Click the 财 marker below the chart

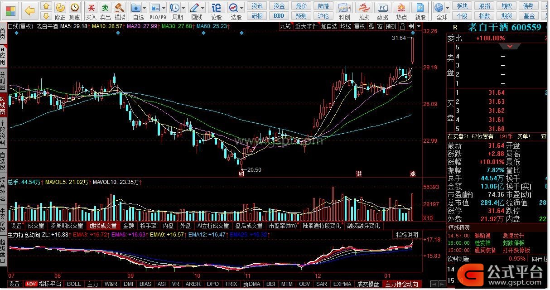(x=241, y=174)
